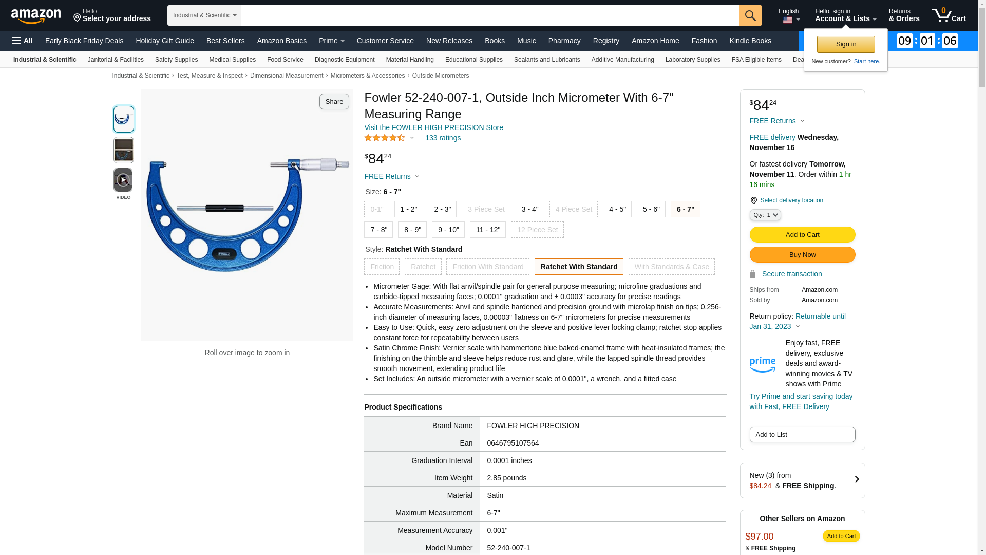The image size is (986, 555).
Task: Choose the 11 - 12" size option
Action: [487, 230]
